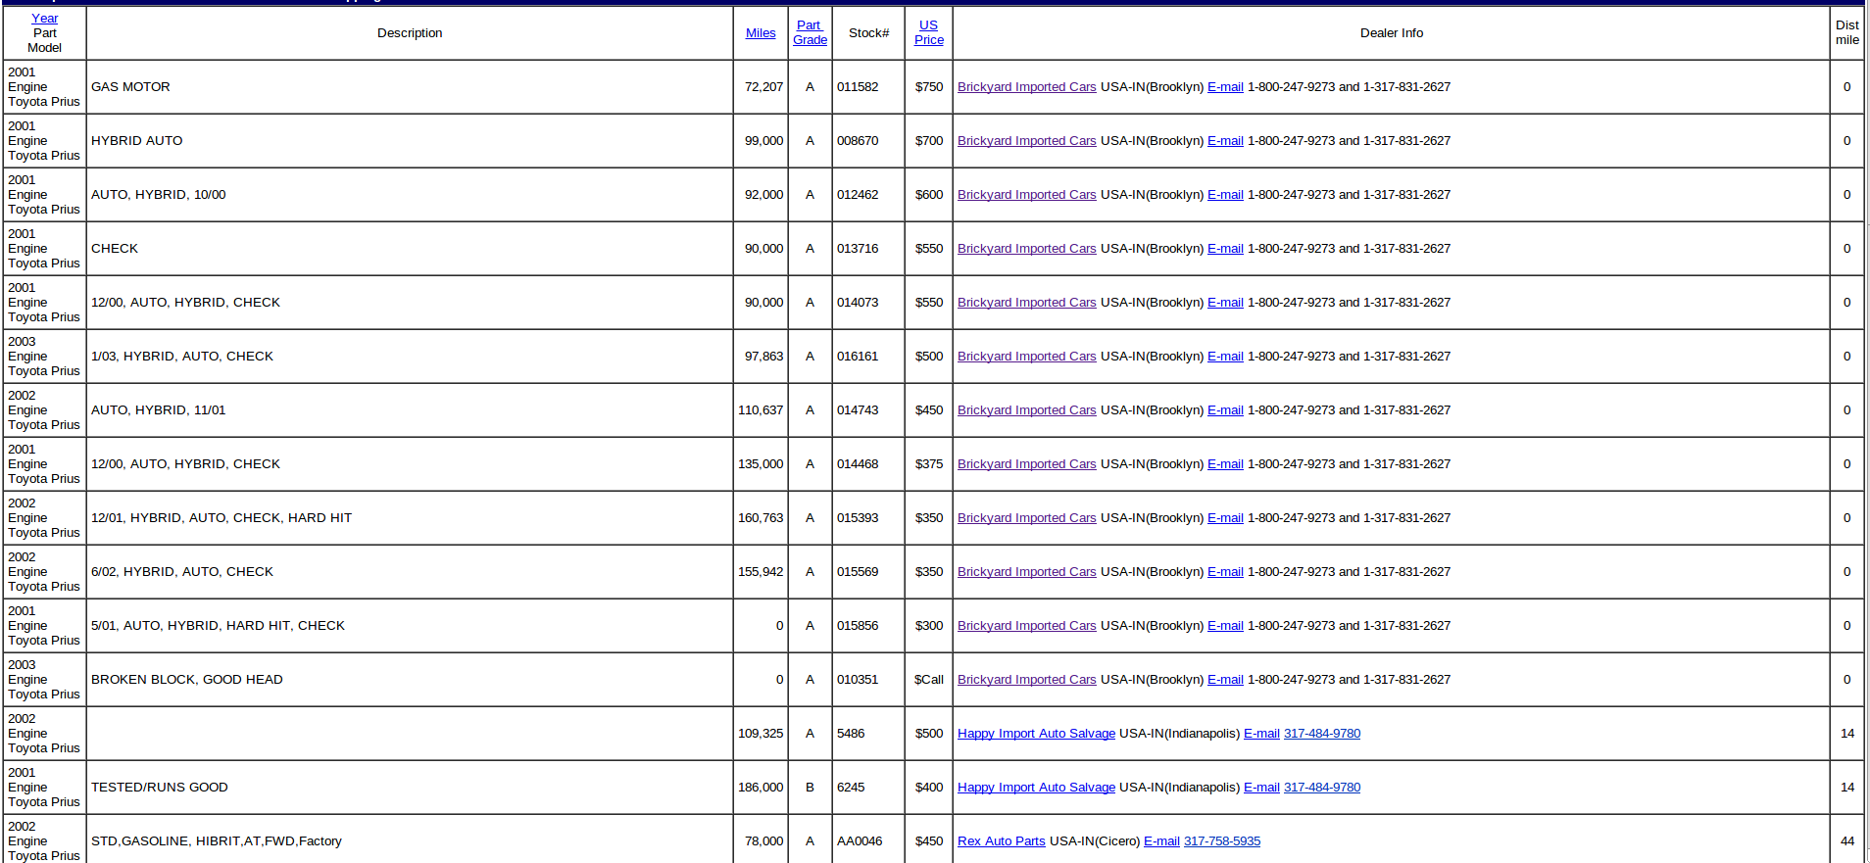Open Brickyard Imported Cars for stock 010351
Screen dimensions: 1870x863
pyautogui.click(x=1027, y=680)
